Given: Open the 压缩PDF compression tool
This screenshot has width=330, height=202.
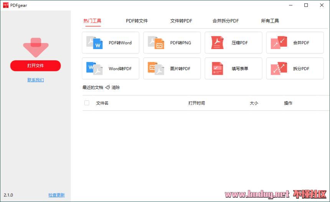Looking at the screenshot, I should click(233, 43).
